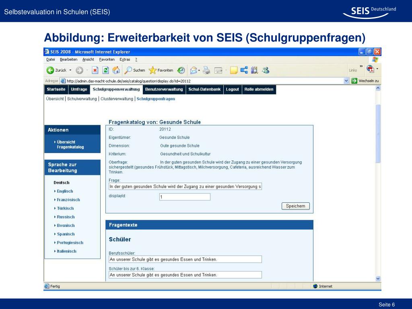Click the Print page icon

tap(206, 70)
